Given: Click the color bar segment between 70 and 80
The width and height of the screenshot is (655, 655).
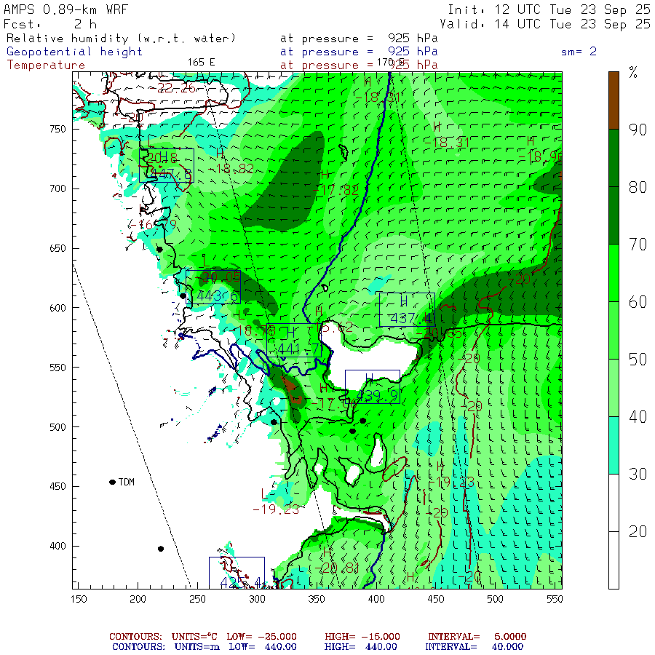Looking at the screenshot, I should tap(614, 215).
